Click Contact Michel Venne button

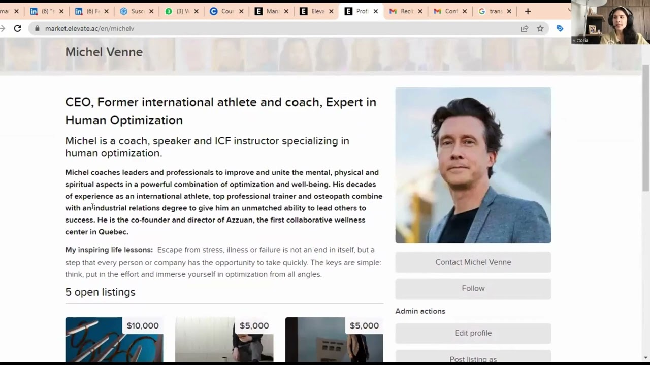[473, 262]
